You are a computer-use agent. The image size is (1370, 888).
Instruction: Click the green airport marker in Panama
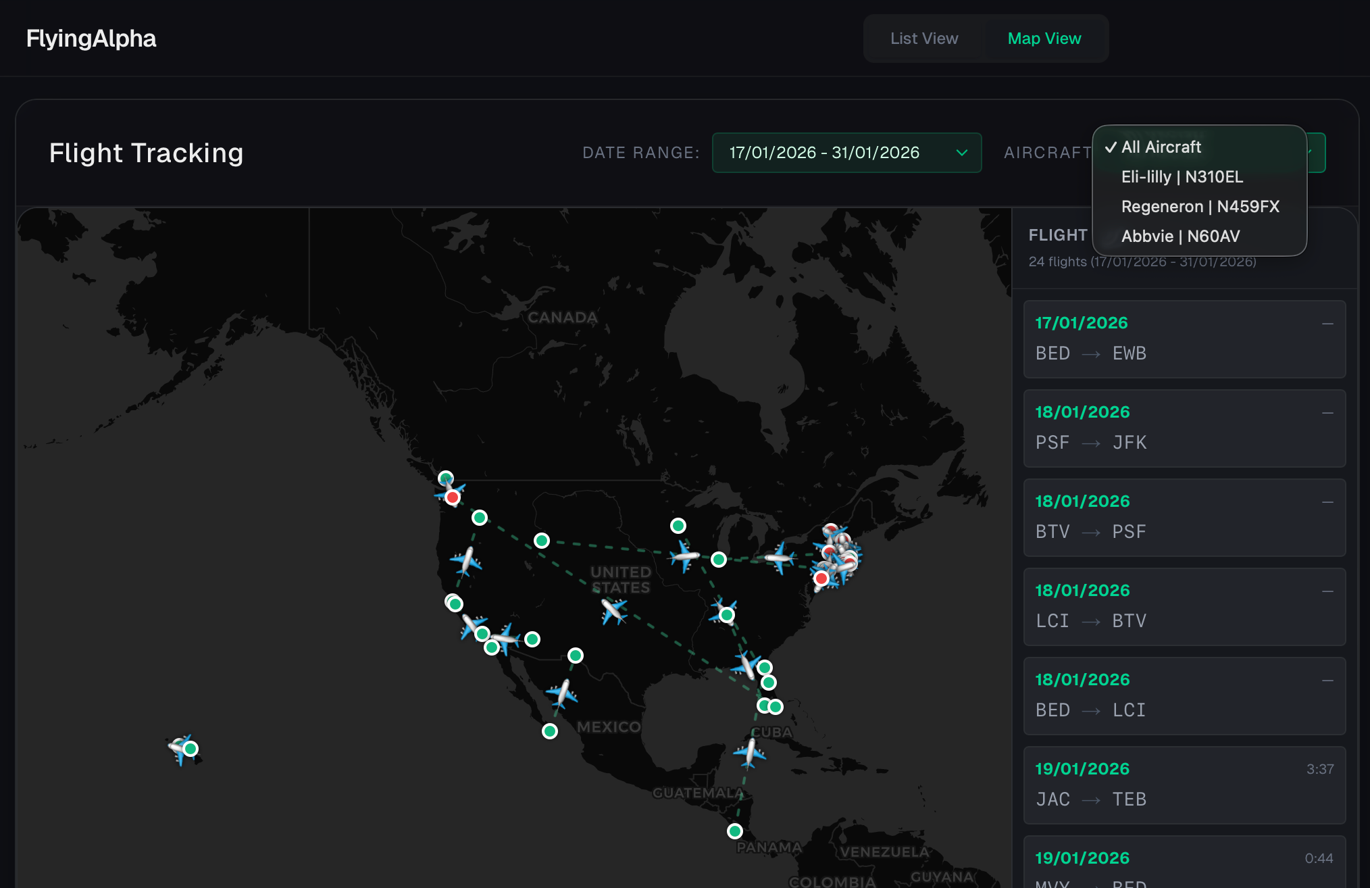click(x=735, y=831)
